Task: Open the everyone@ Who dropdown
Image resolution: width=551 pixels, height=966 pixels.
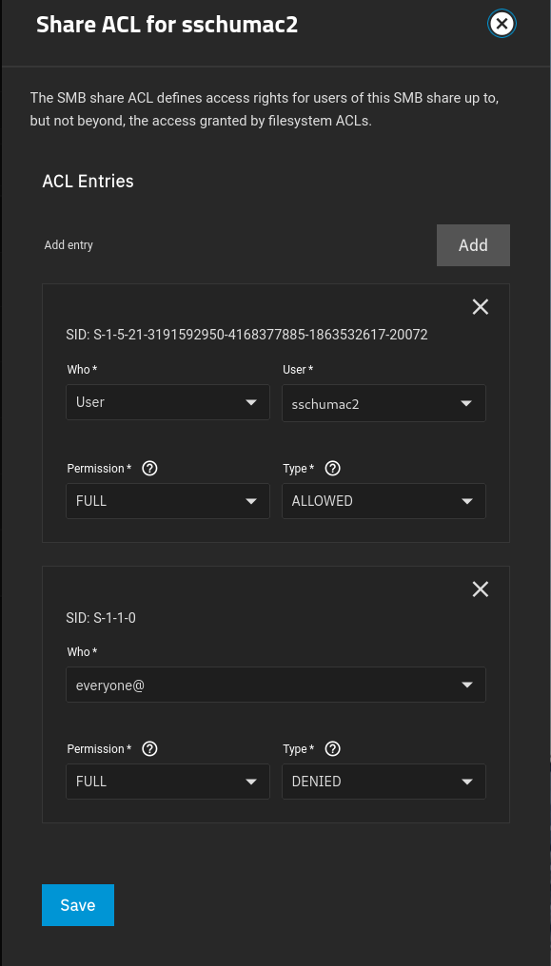Action: 276,685
